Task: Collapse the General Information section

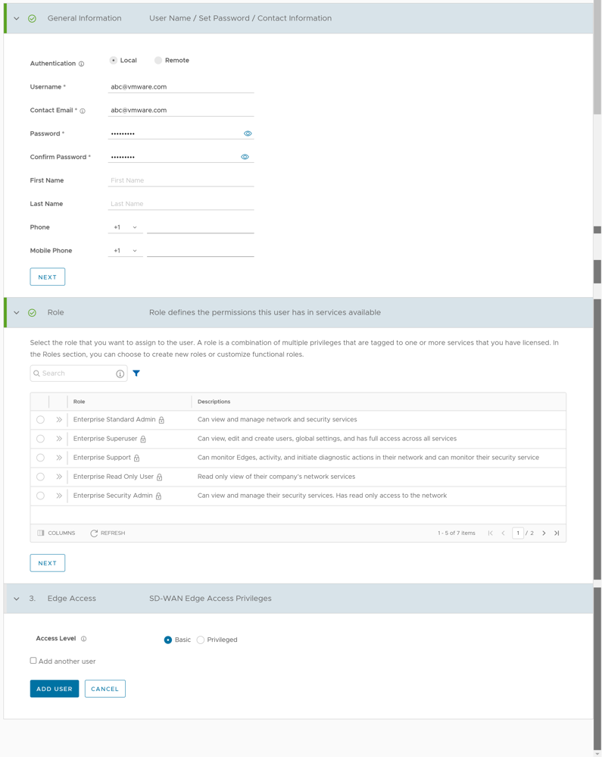Action: click(x=17, y=18)
